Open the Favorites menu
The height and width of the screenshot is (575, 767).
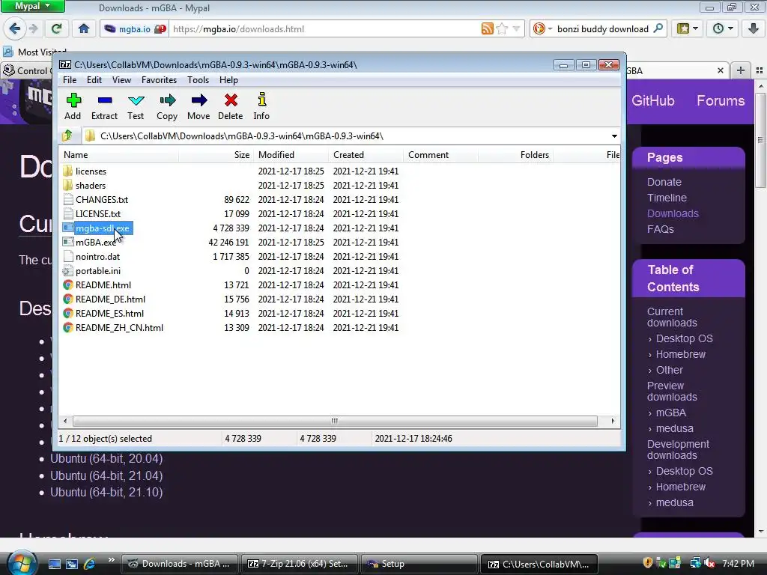click(159, 79)
